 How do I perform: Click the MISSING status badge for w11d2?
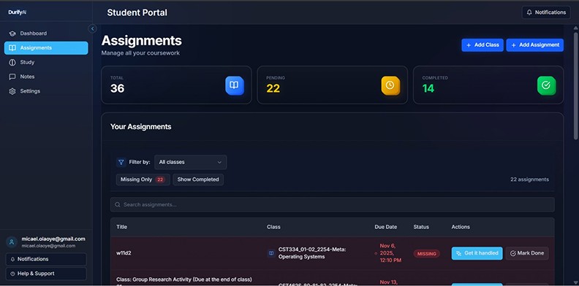pos(427,254)
